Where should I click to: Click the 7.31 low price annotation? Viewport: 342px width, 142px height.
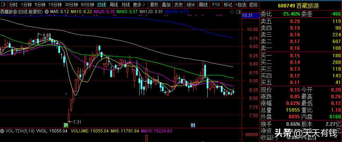77,122
